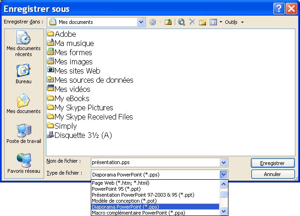This screenshot has width=300, height=216.
Task: Click the Ma musique folder name
Action: click(74, 43)
